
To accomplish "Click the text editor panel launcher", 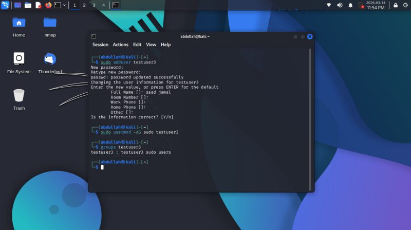I will 38,5.
